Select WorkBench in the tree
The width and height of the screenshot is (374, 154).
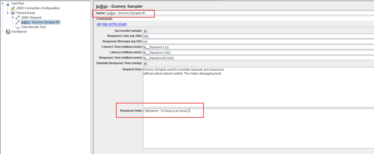[19, 32]
